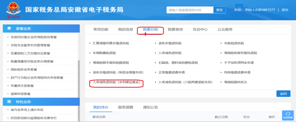296x122 pixels.
Task: Select 非居民扣缴企业所得税报告套餐
Action: pos(34,37)
